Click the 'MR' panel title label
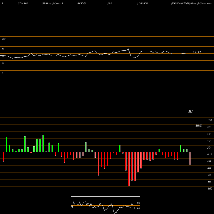This screenshot has height=214, width=214. (191, 111)
